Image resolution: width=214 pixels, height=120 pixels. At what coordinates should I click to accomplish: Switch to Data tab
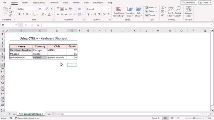click(66, 3)
